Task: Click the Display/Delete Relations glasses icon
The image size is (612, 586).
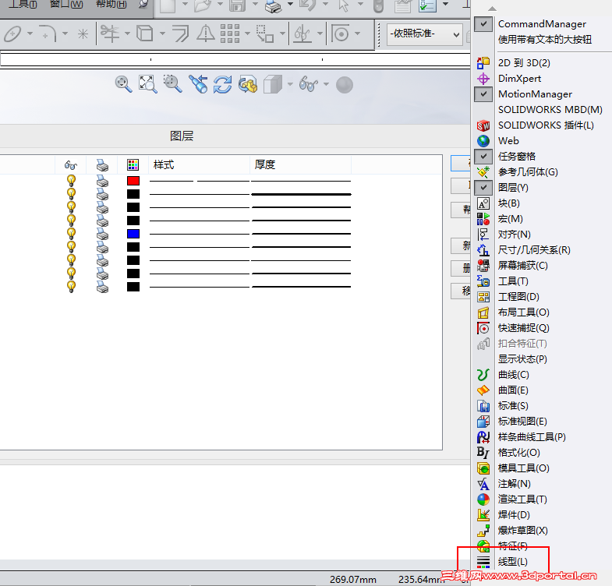Action: (x=302, y=34)
